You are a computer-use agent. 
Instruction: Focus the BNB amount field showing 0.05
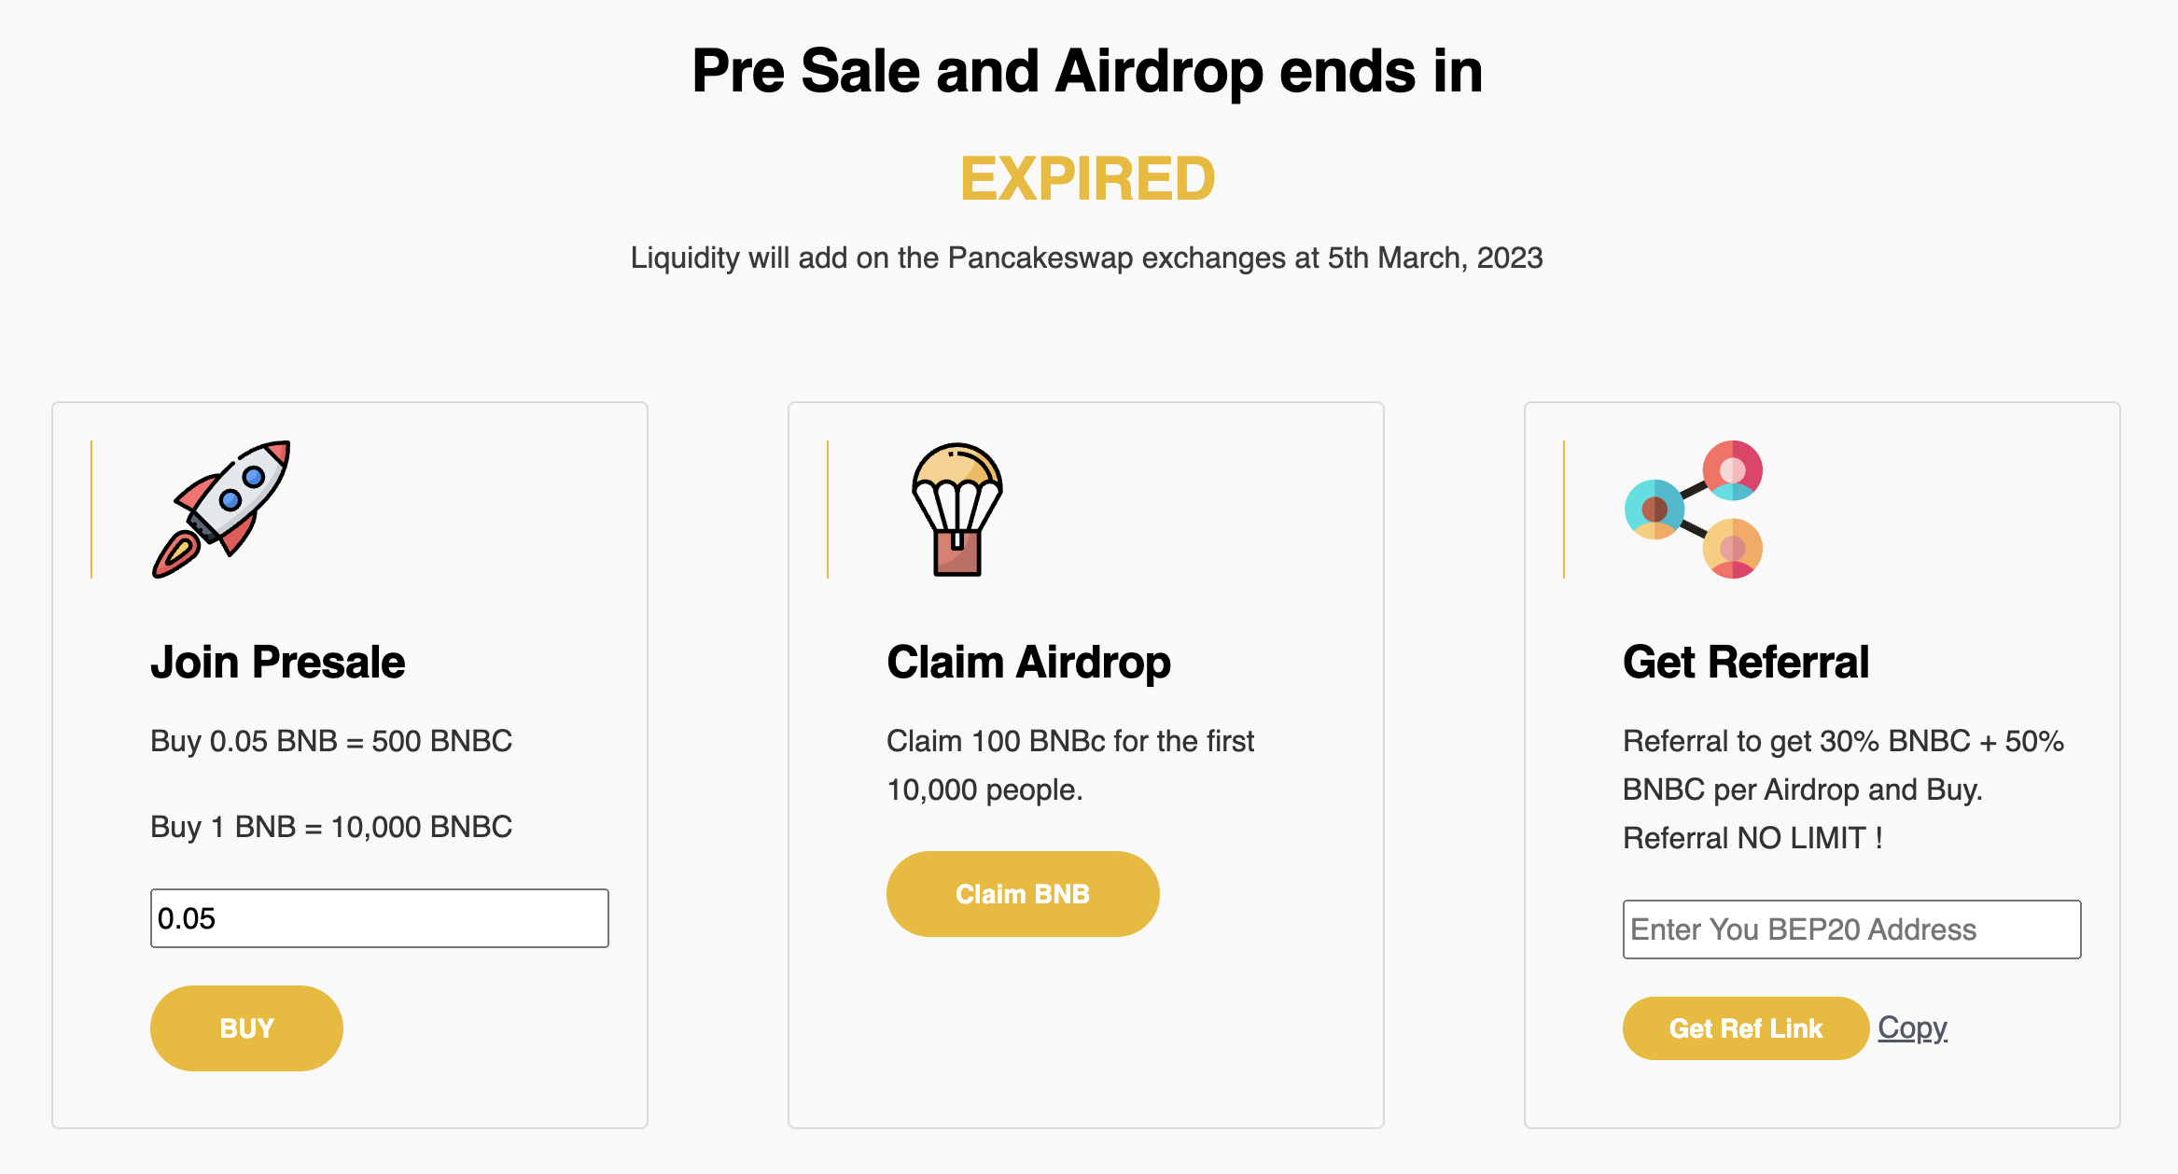[380, 918]
